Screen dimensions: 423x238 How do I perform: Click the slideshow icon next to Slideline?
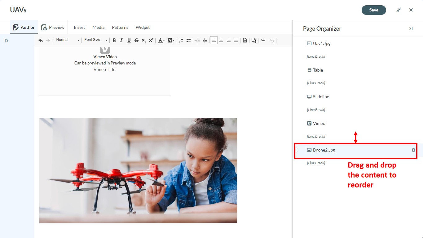click(x=309, y=97)
